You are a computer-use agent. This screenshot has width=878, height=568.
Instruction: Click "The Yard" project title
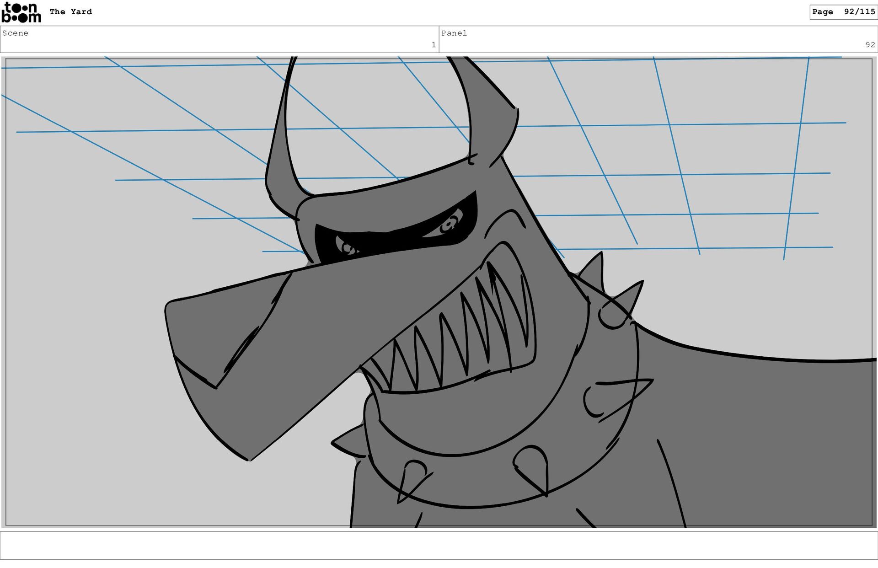[70, 12]
